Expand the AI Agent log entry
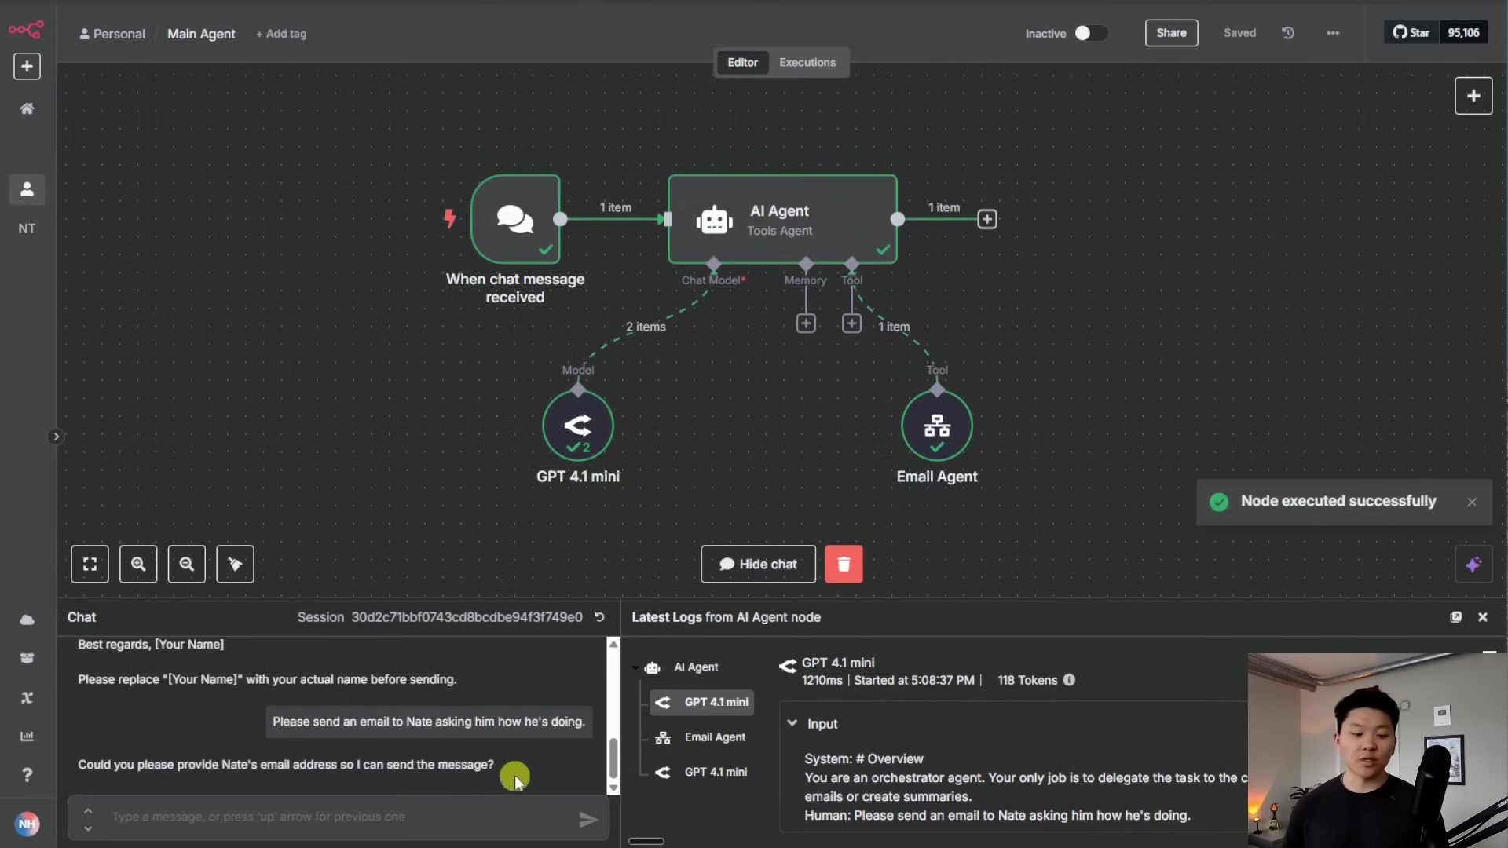1508x848 pixels. point(635,667)
